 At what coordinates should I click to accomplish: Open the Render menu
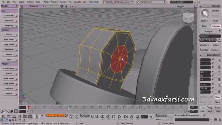[x=63, y=2]
